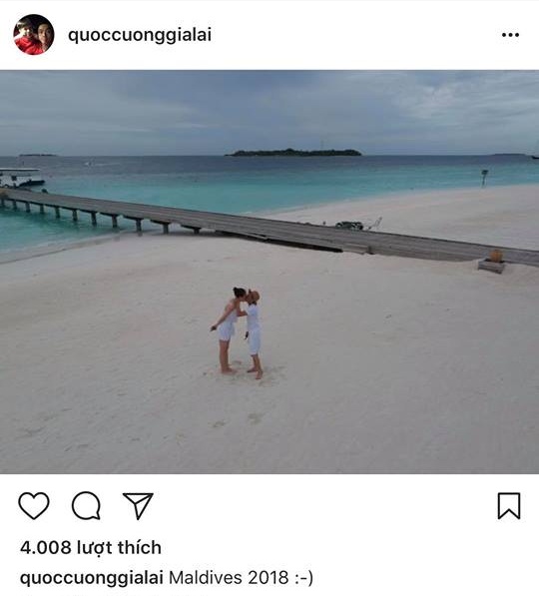Open the quoccuonggialai profile picture
Screen dimensions: 539x596
[34, 35]
